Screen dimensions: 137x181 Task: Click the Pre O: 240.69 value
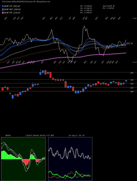[x=86, y=6]
